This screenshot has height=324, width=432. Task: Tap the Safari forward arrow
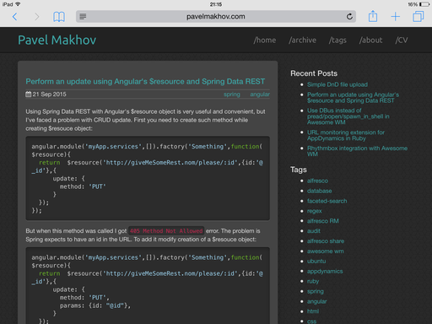[36, 17]
